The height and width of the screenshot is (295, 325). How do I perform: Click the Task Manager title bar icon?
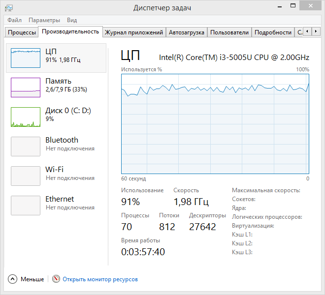click(x=9, y=8)
